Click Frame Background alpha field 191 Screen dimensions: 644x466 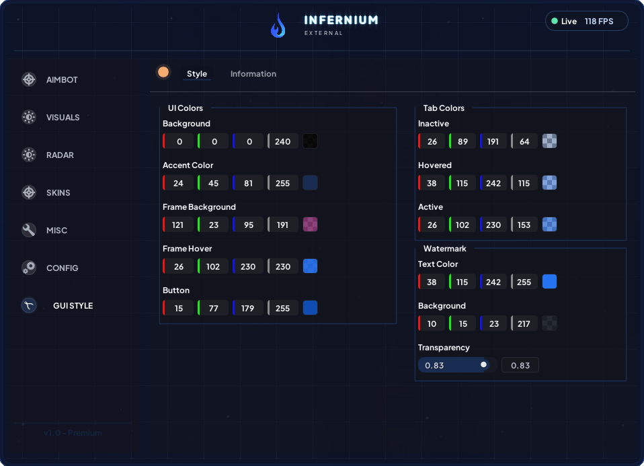click(x=282, y=225)
